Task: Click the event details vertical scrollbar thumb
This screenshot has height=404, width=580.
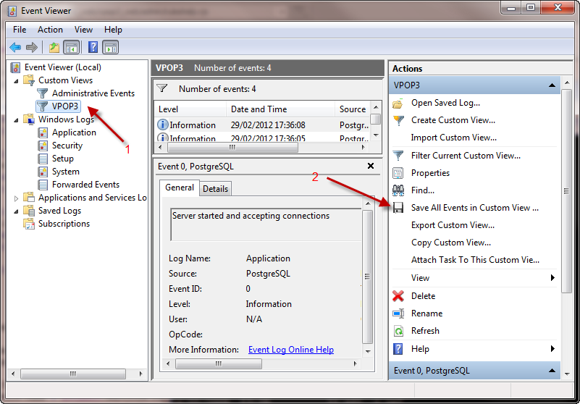Action: [x=367, y=277]
